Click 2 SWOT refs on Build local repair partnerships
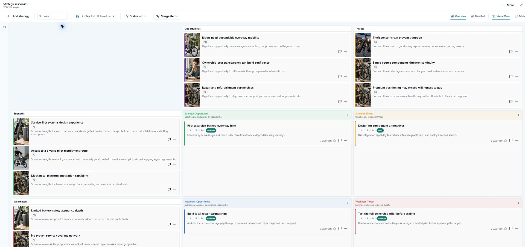Viewport: 525px width, 247px height. coord(326,229)
